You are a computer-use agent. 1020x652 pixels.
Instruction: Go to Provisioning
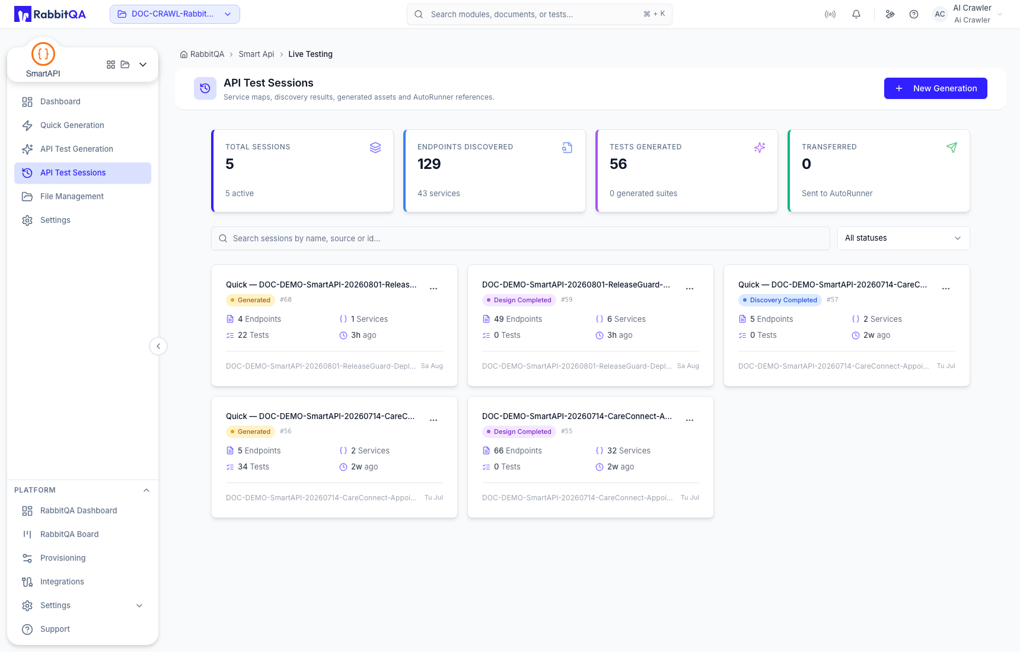click(x=82, y=558)
